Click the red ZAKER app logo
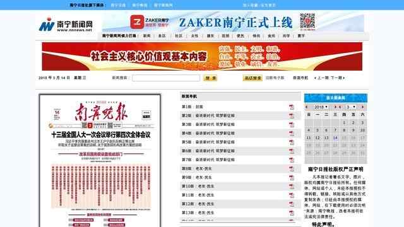This screenshot has width=404, height=227. click(137, 22)
